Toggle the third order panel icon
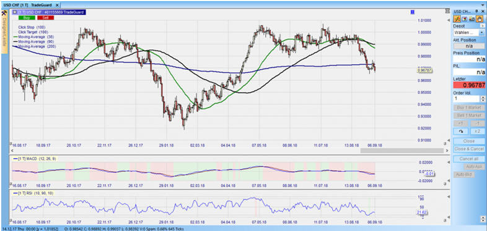Viewport: 487px width, 231px height. click(x=472, y=19)
